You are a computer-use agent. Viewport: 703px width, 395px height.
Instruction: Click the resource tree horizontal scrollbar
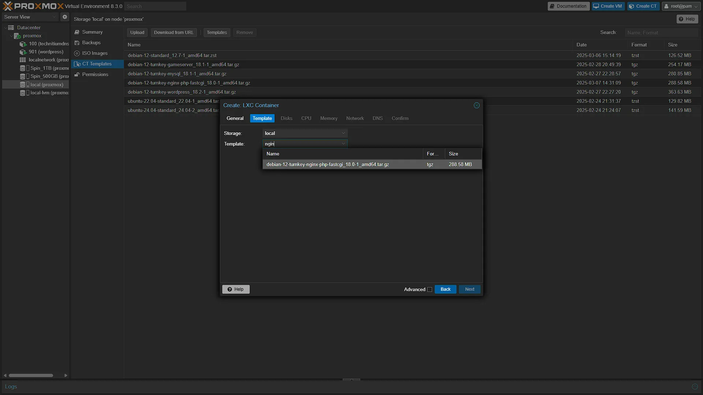pos(31,375)
